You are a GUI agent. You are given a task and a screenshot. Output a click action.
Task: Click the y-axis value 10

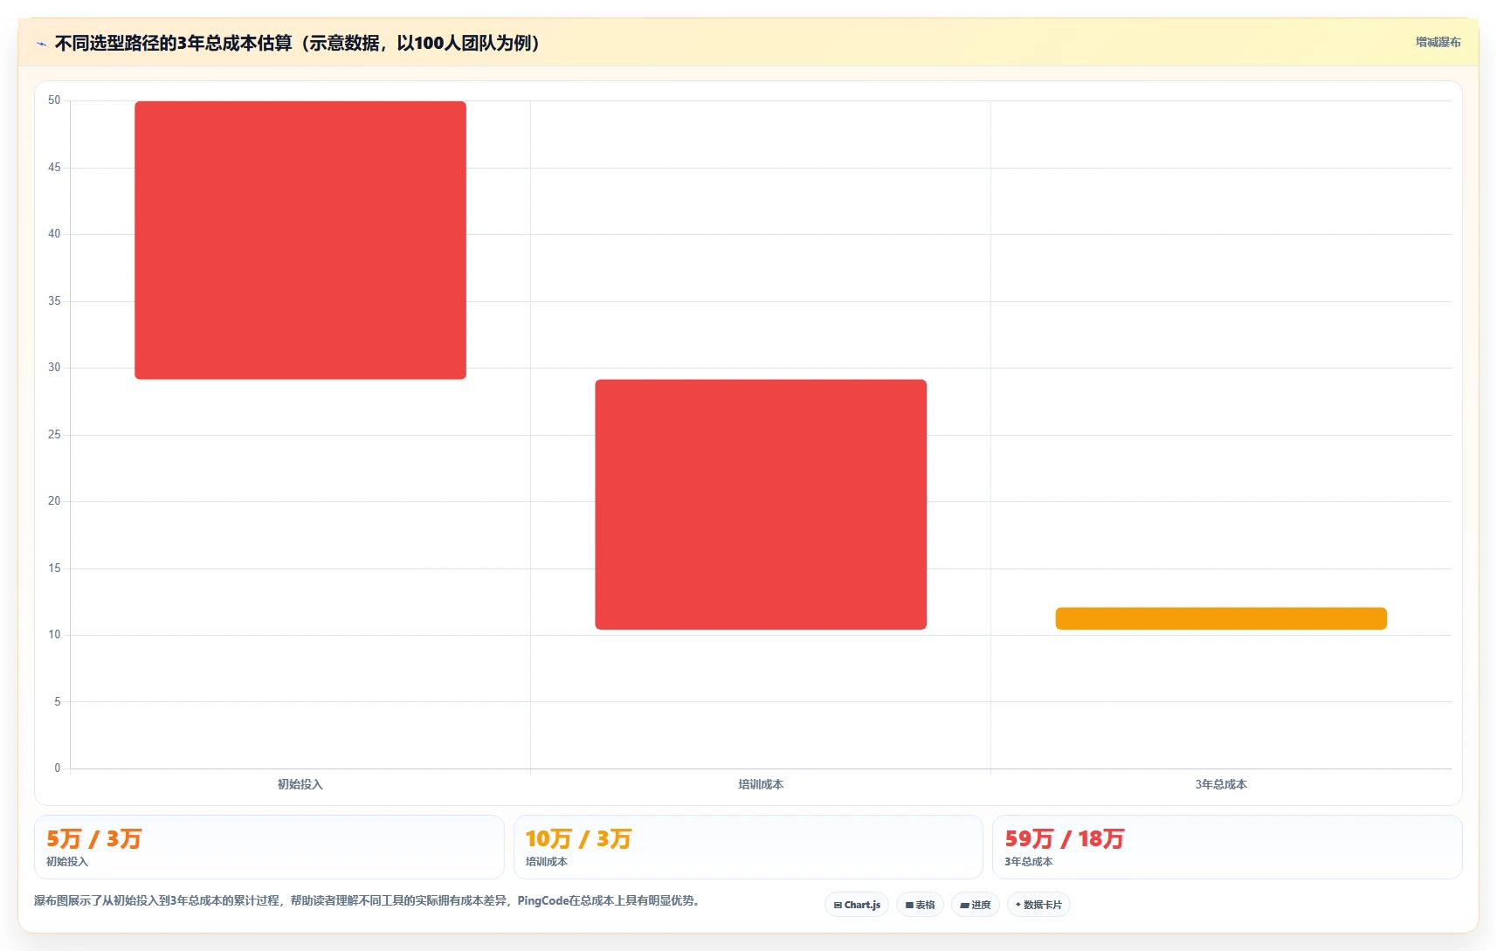(54, 635)
